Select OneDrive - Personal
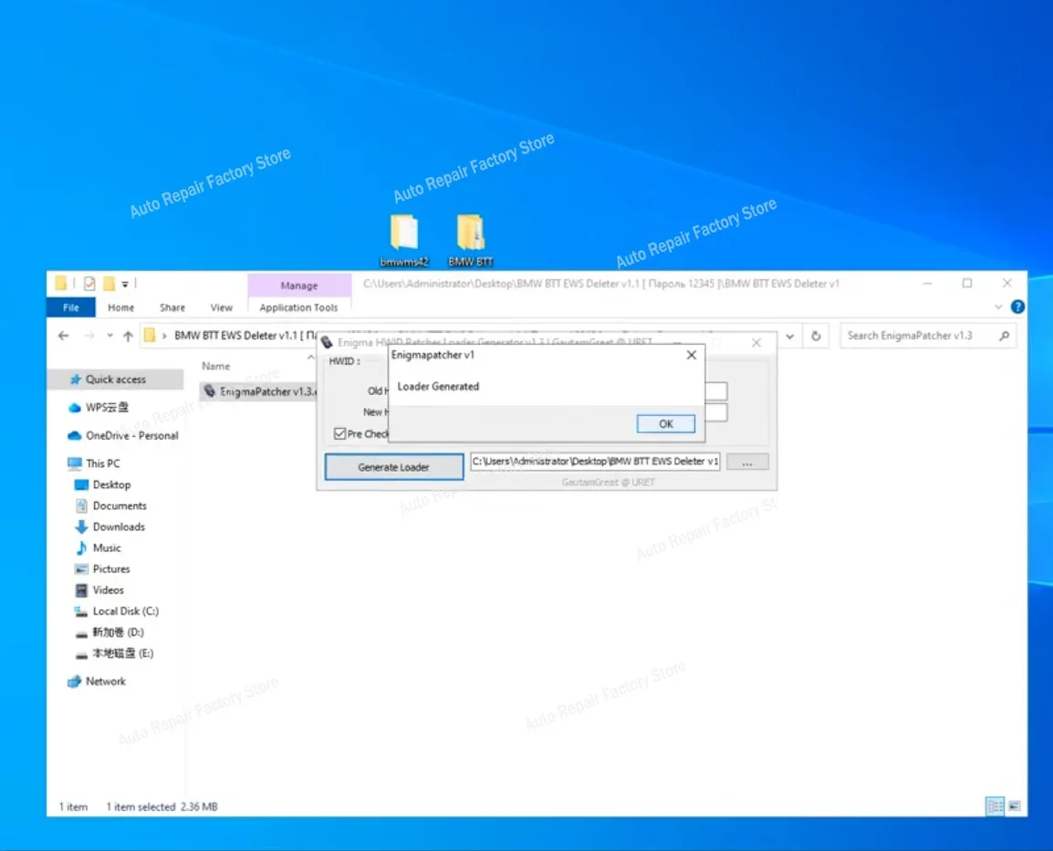 tap(131, 436)
